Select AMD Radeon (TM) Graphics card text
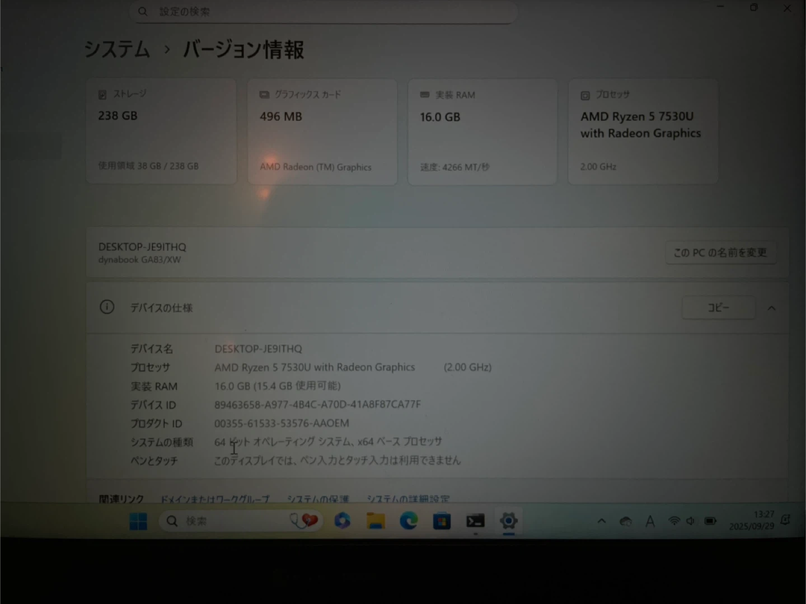Screen dimensions: 806x604 point(316,167)
